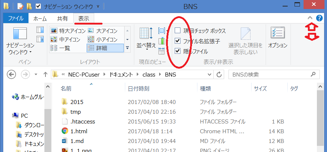Screen dimensions: 327x152
Task: Open recent locations dropdown arrow
Action: tap(36, 74)
